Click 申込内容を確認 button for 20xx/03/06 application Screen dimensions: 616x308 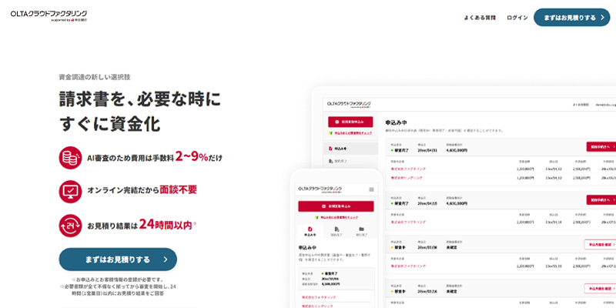pyautogui.click(x=601, y=244)
